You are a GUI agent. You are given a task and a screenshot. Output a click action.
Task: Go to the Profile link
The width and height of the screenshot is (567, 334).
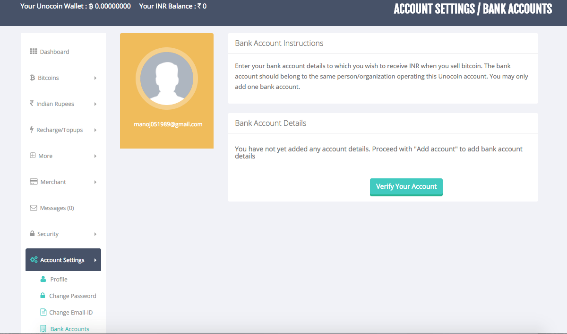click(x=59, y=279)
